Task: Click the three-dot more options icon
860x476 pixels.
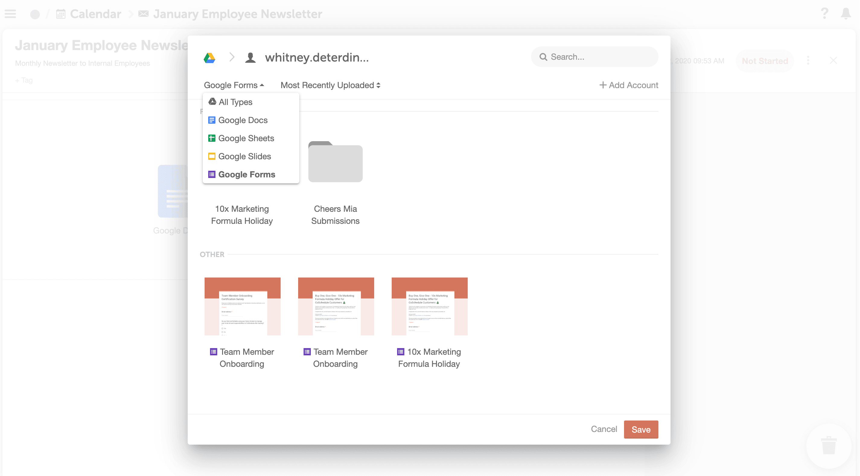Action: coord(808,60)
